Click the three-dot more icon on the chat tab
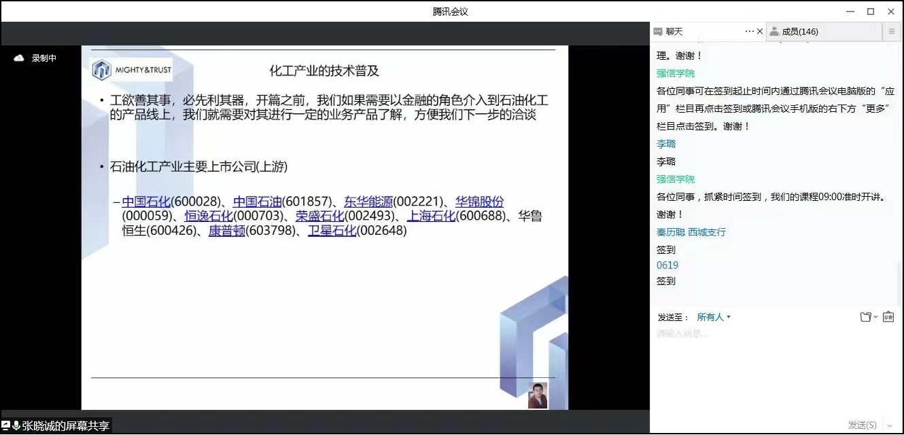Screen dimensions: 904x435 tap(750, 31)
